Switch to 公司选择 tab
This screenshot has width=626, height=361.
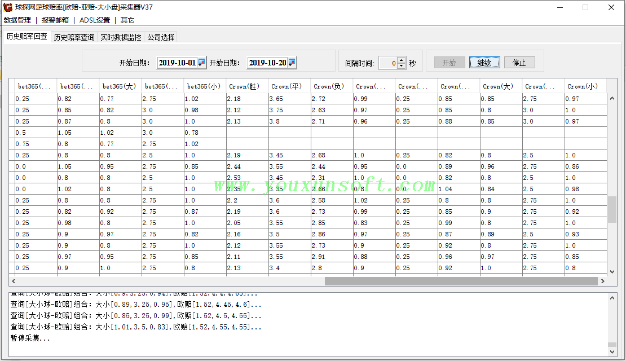point(161,37)
